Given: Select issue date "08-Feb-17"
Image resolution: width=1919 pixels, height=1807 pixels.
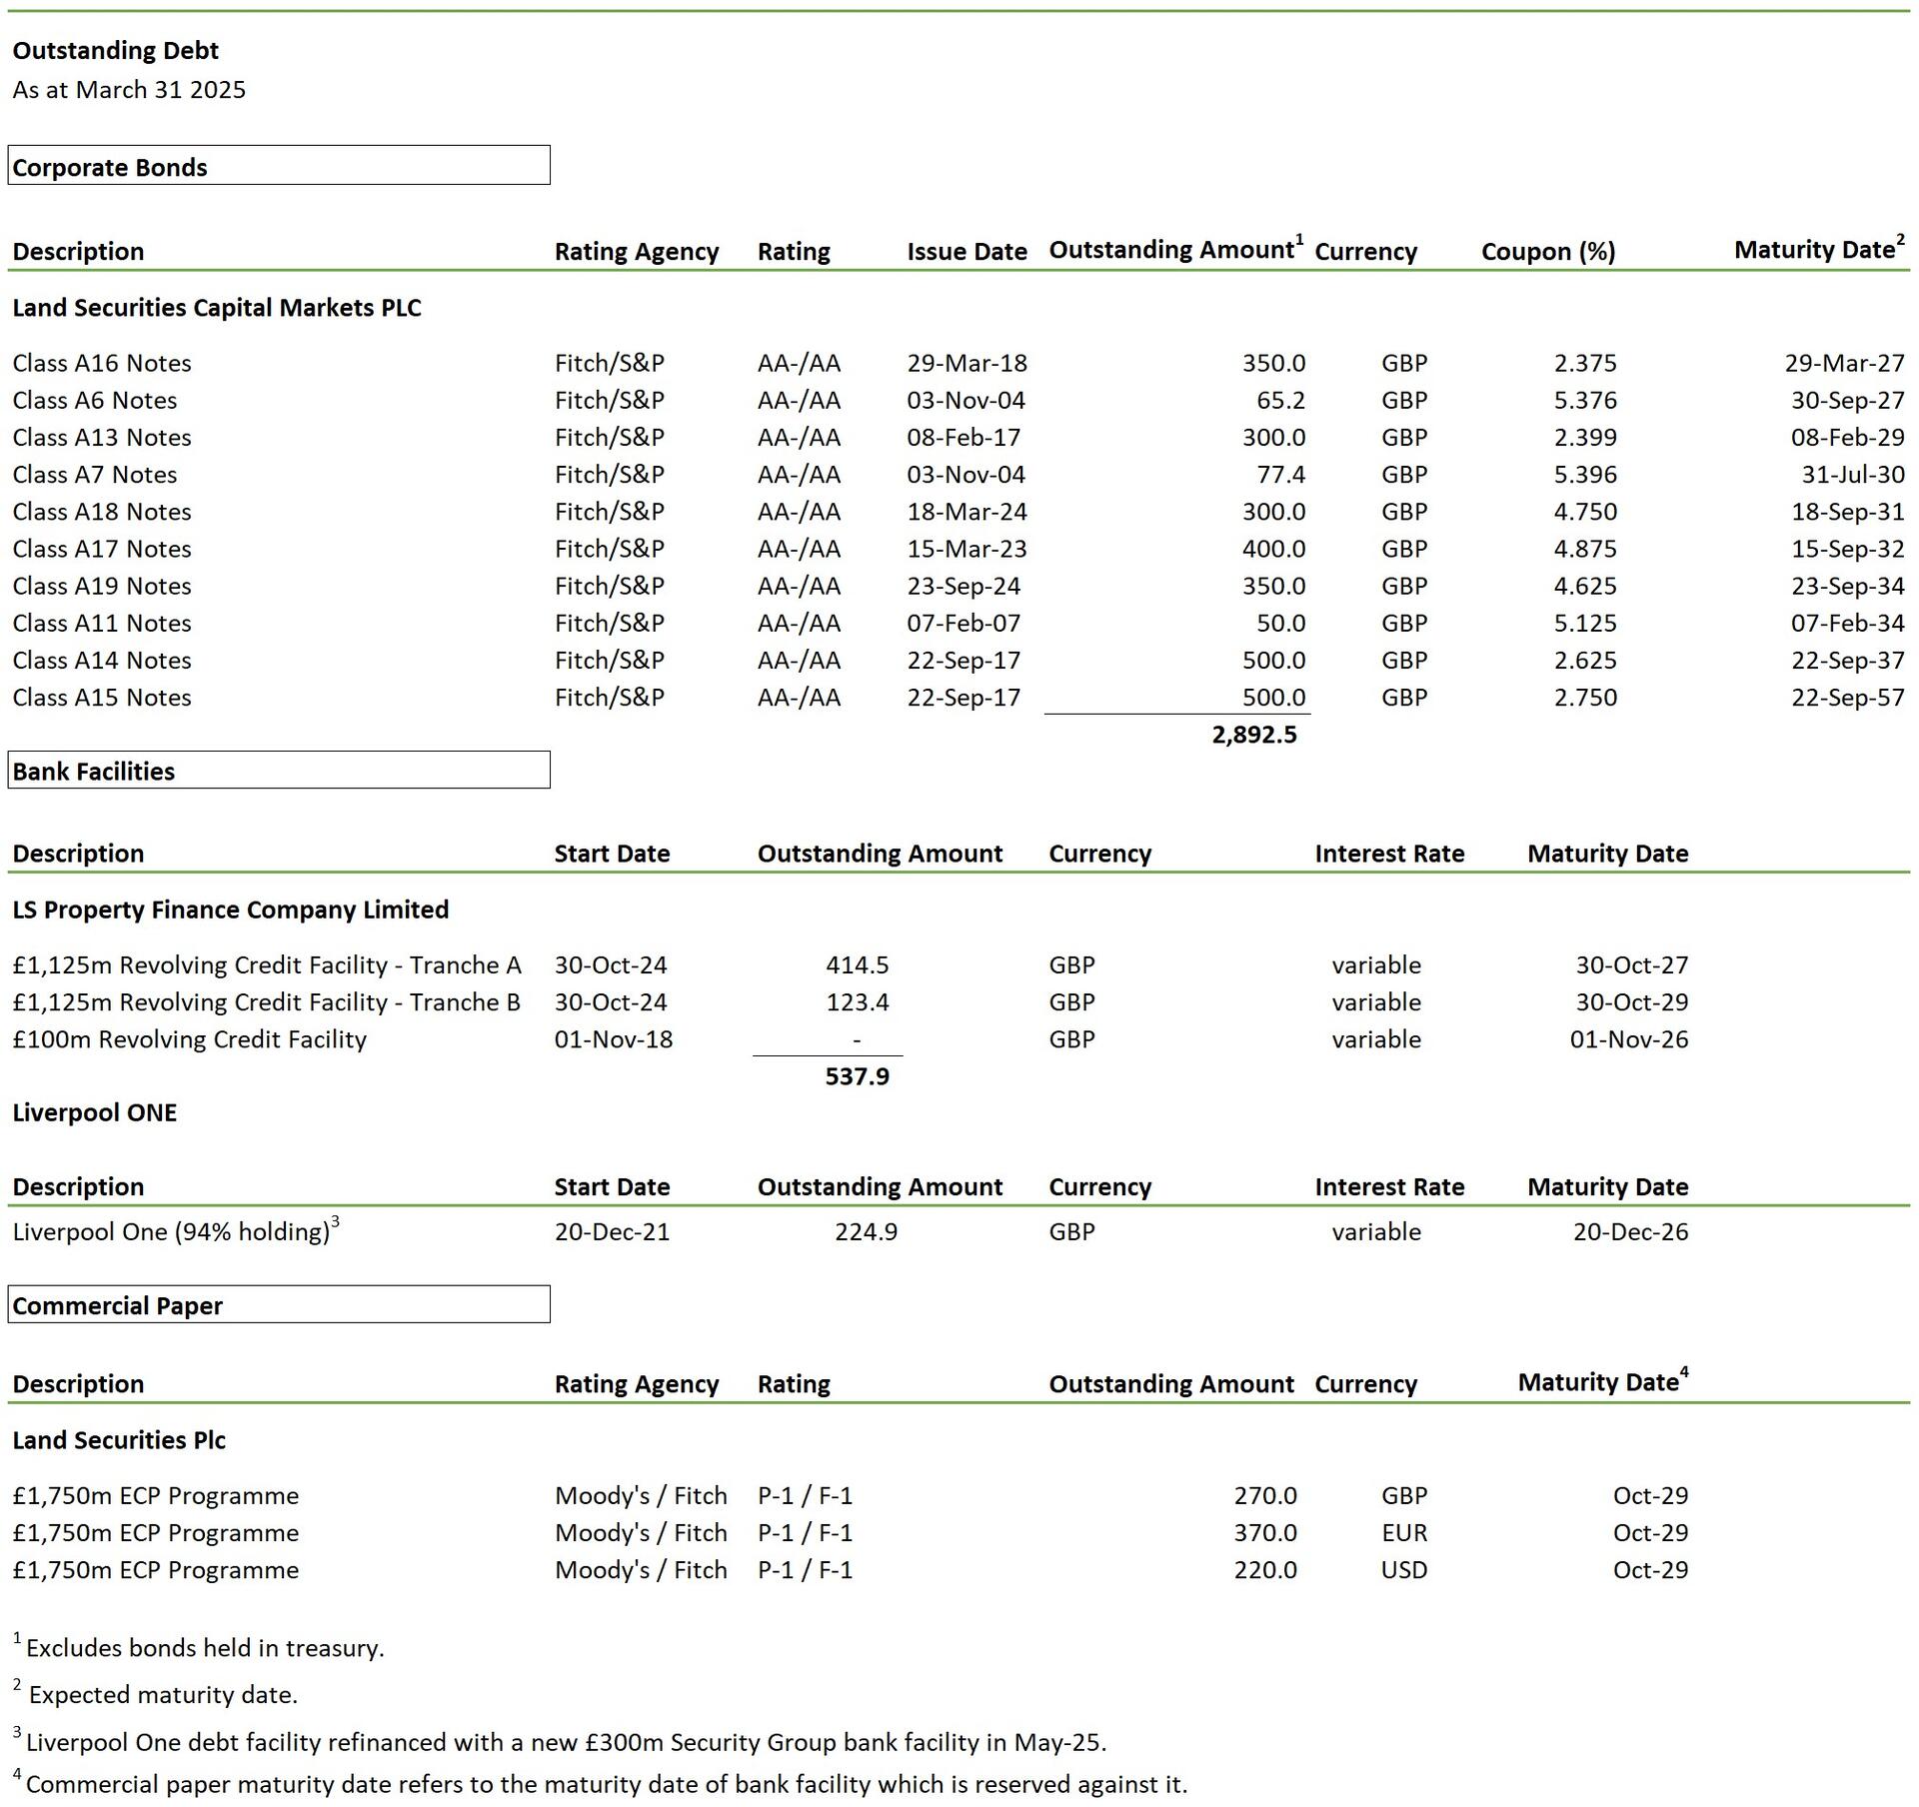Looking at the screenshot, I should point(963,437).
